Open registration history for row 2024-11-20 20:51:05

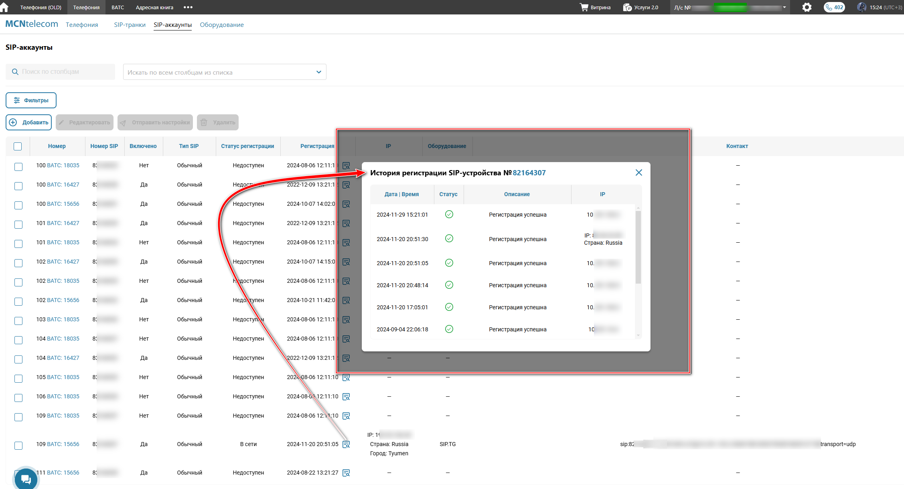click(x=346, y=444)
